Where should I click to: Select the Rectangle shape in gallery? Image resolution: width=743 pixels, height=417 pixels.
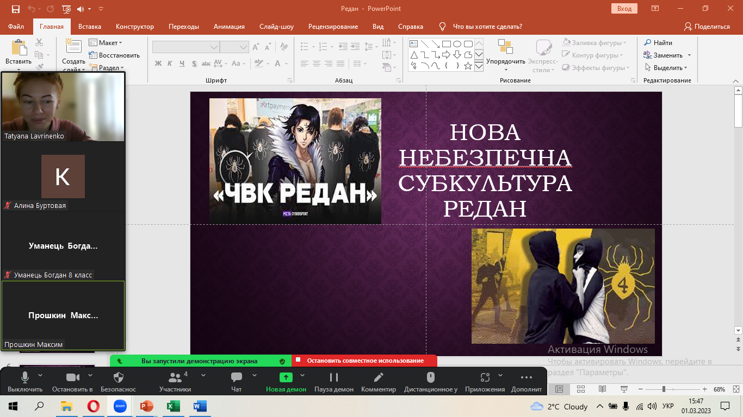pos(446,43)
